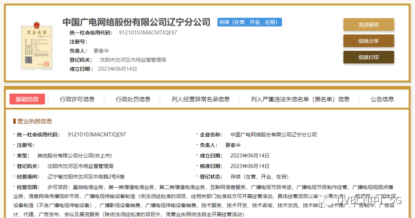Click the 登记机关 value in license info section
Screen dimensions: 415x218
[80, 166]
